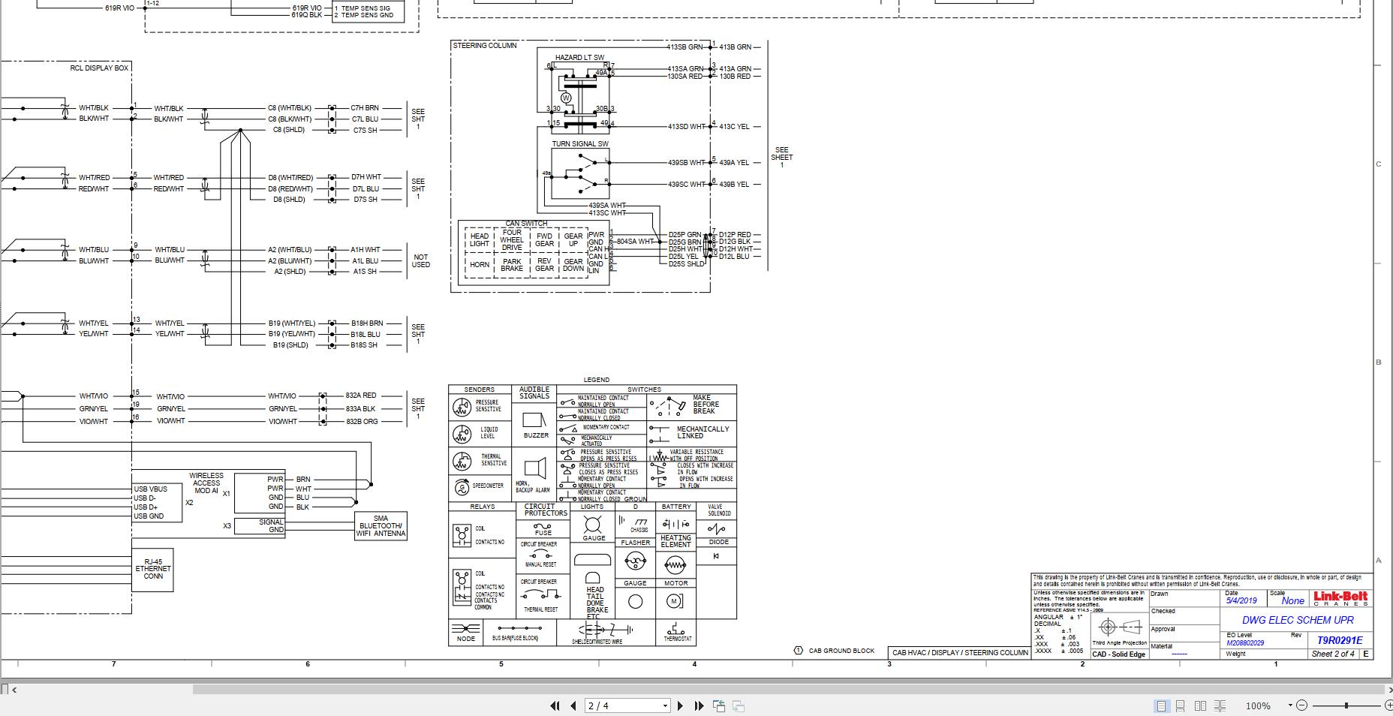Screen dimensions: 1393x716
Task: Open the page number dropdown arrow
Action: coord(663,705)
